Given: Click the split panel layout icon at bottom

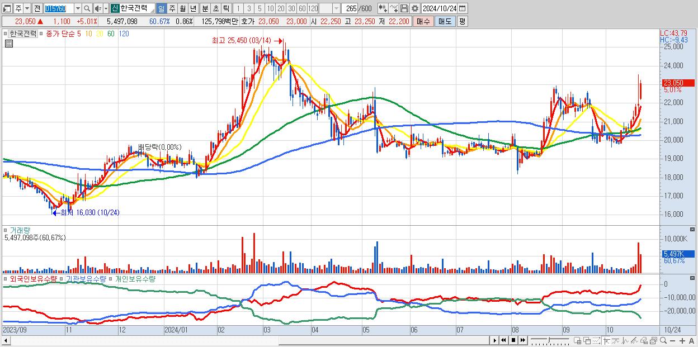Looking at the screenshot, I should 577,340.
